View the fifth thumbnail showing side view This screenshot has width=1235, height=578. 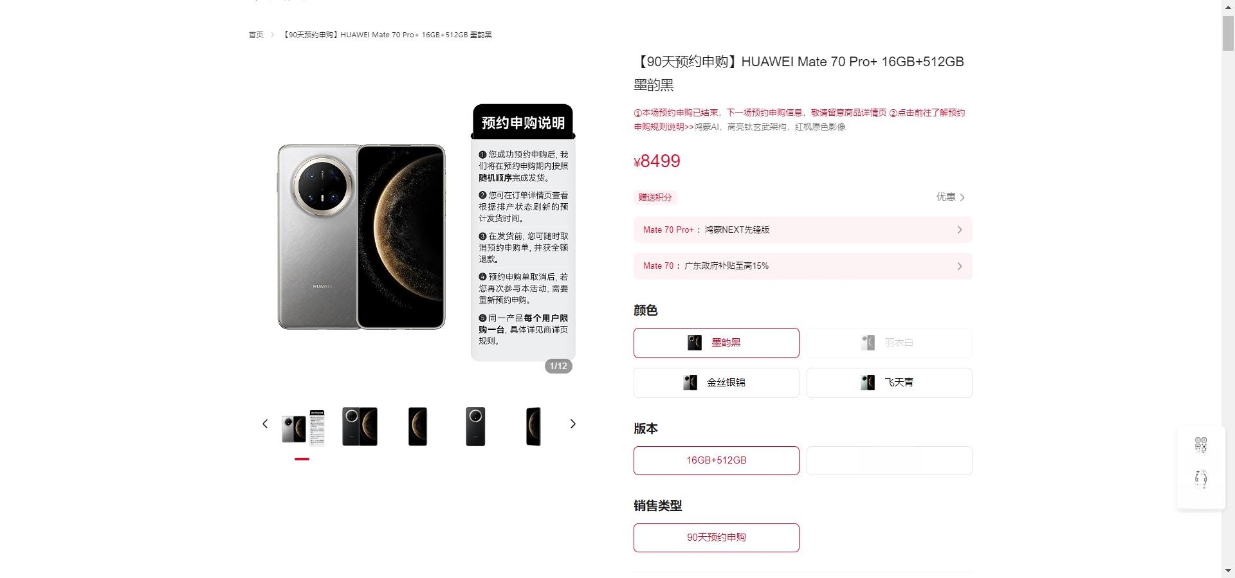[x=533, y=426]
